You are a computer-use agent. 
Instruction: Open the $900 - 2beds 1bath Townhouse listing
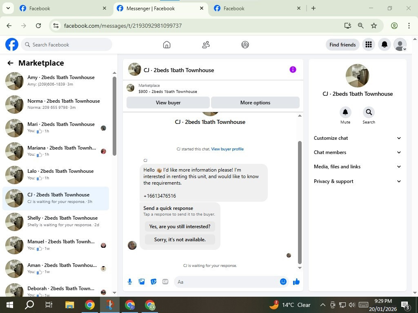pyautogui.click(x=168, y=92)
